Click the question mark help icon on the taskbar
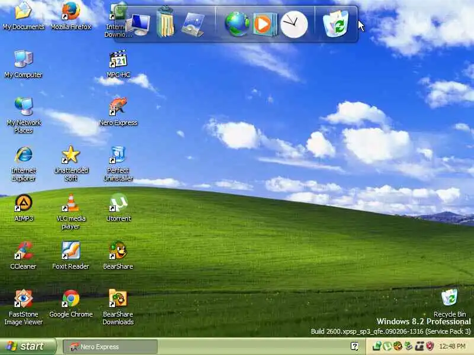This screenshot has height=355, width=474. [x=354, y=346]
